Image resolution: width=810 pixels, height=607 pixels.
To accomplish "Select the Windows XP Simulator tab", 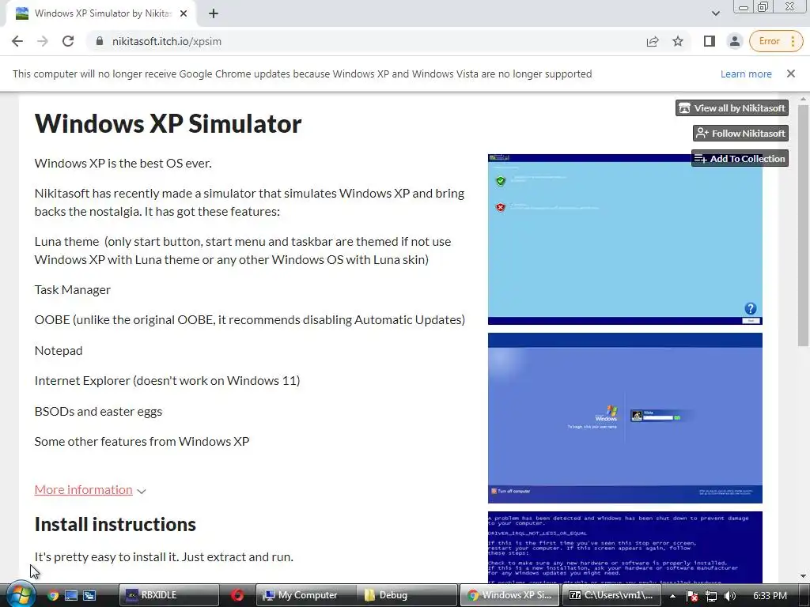I will (x=101, y=13).
